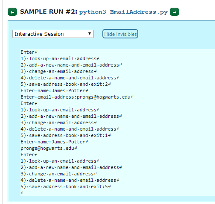Click the line 'save address book and exit:1'
This screenshot has width=215, height=204.
click(x=66, y=135)
